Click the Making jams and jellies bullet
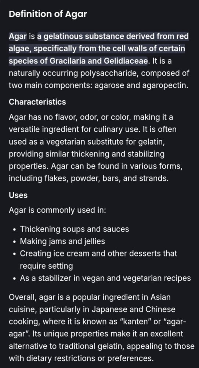 pyautogui.click(x=62, y=241)
